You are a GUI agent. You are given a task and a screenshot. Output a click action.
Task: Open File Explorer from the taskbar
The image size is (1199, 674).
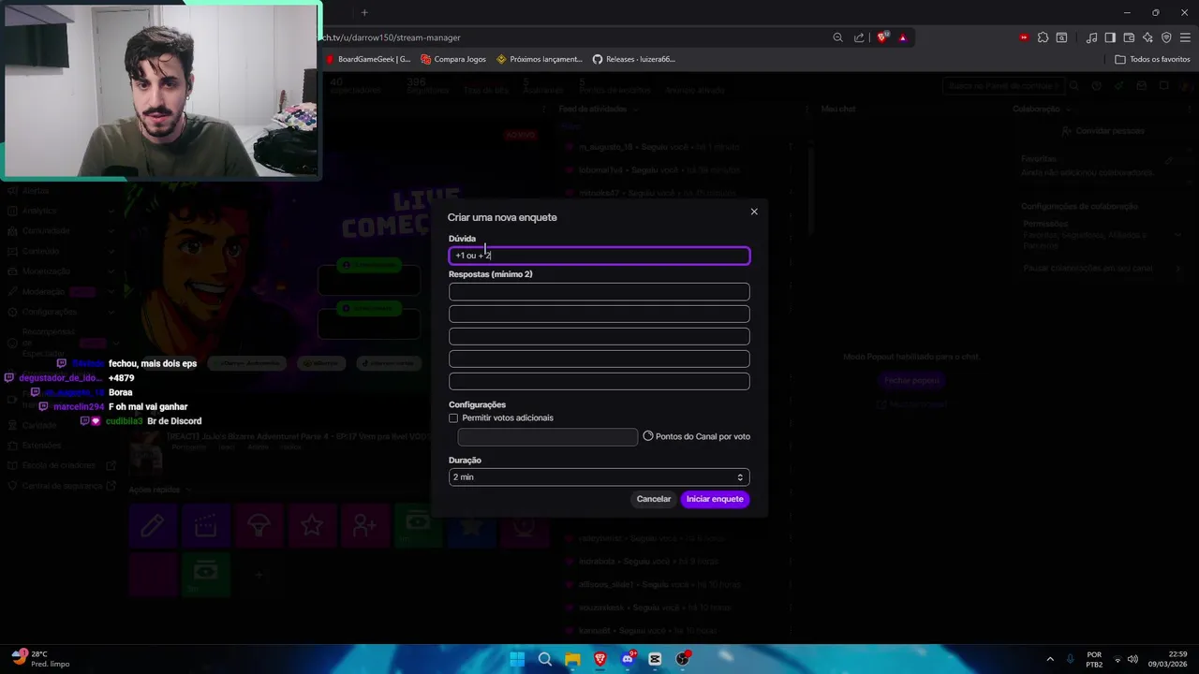pos(572,659)
